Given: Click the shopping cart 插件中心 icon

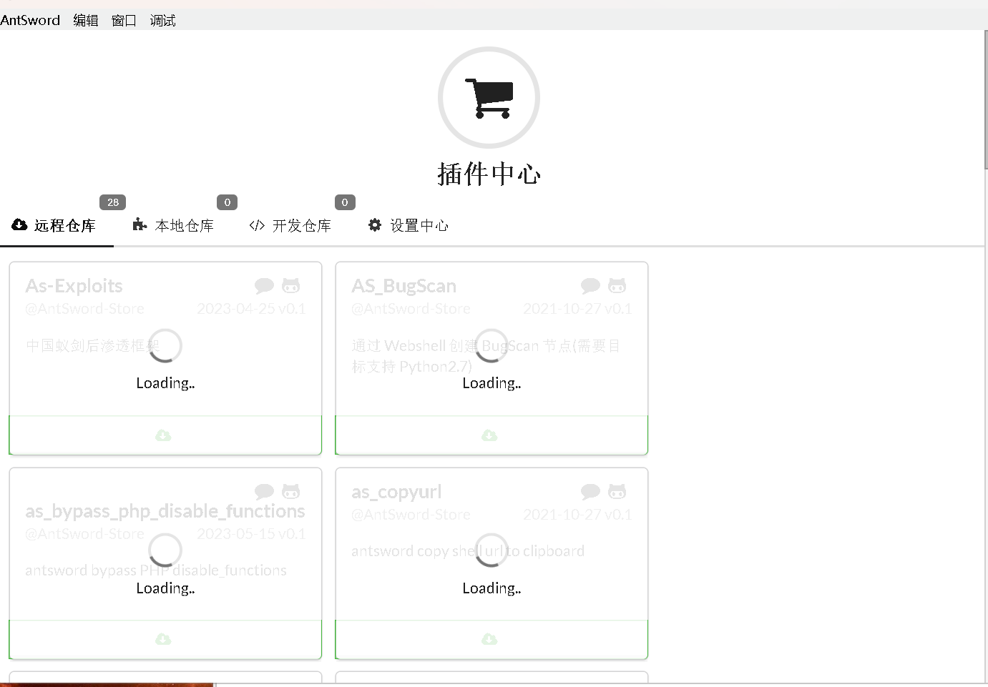Looking at the screenshot, I should pos(489,97).
